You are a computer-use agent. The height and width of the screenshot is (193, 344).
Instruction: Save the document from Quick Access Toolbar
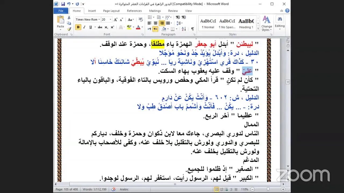click(63, 4)
